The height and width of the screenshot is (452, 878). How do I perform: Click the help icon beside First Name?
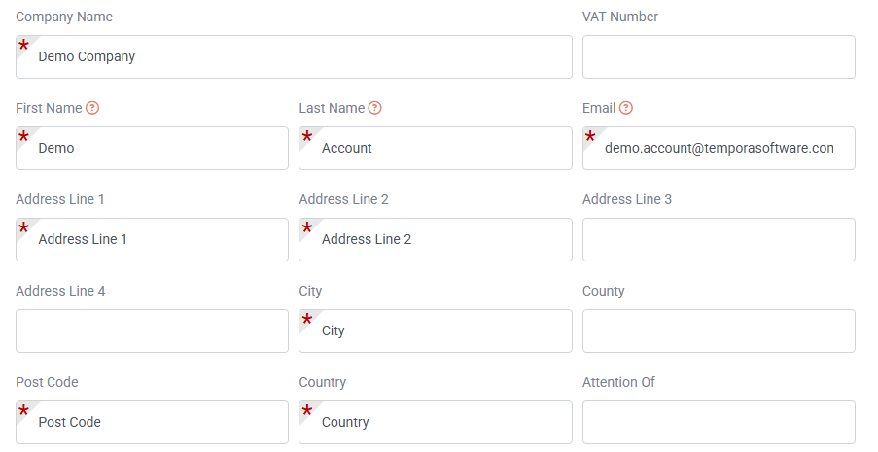pyautogui.click(x=92, y=108)
